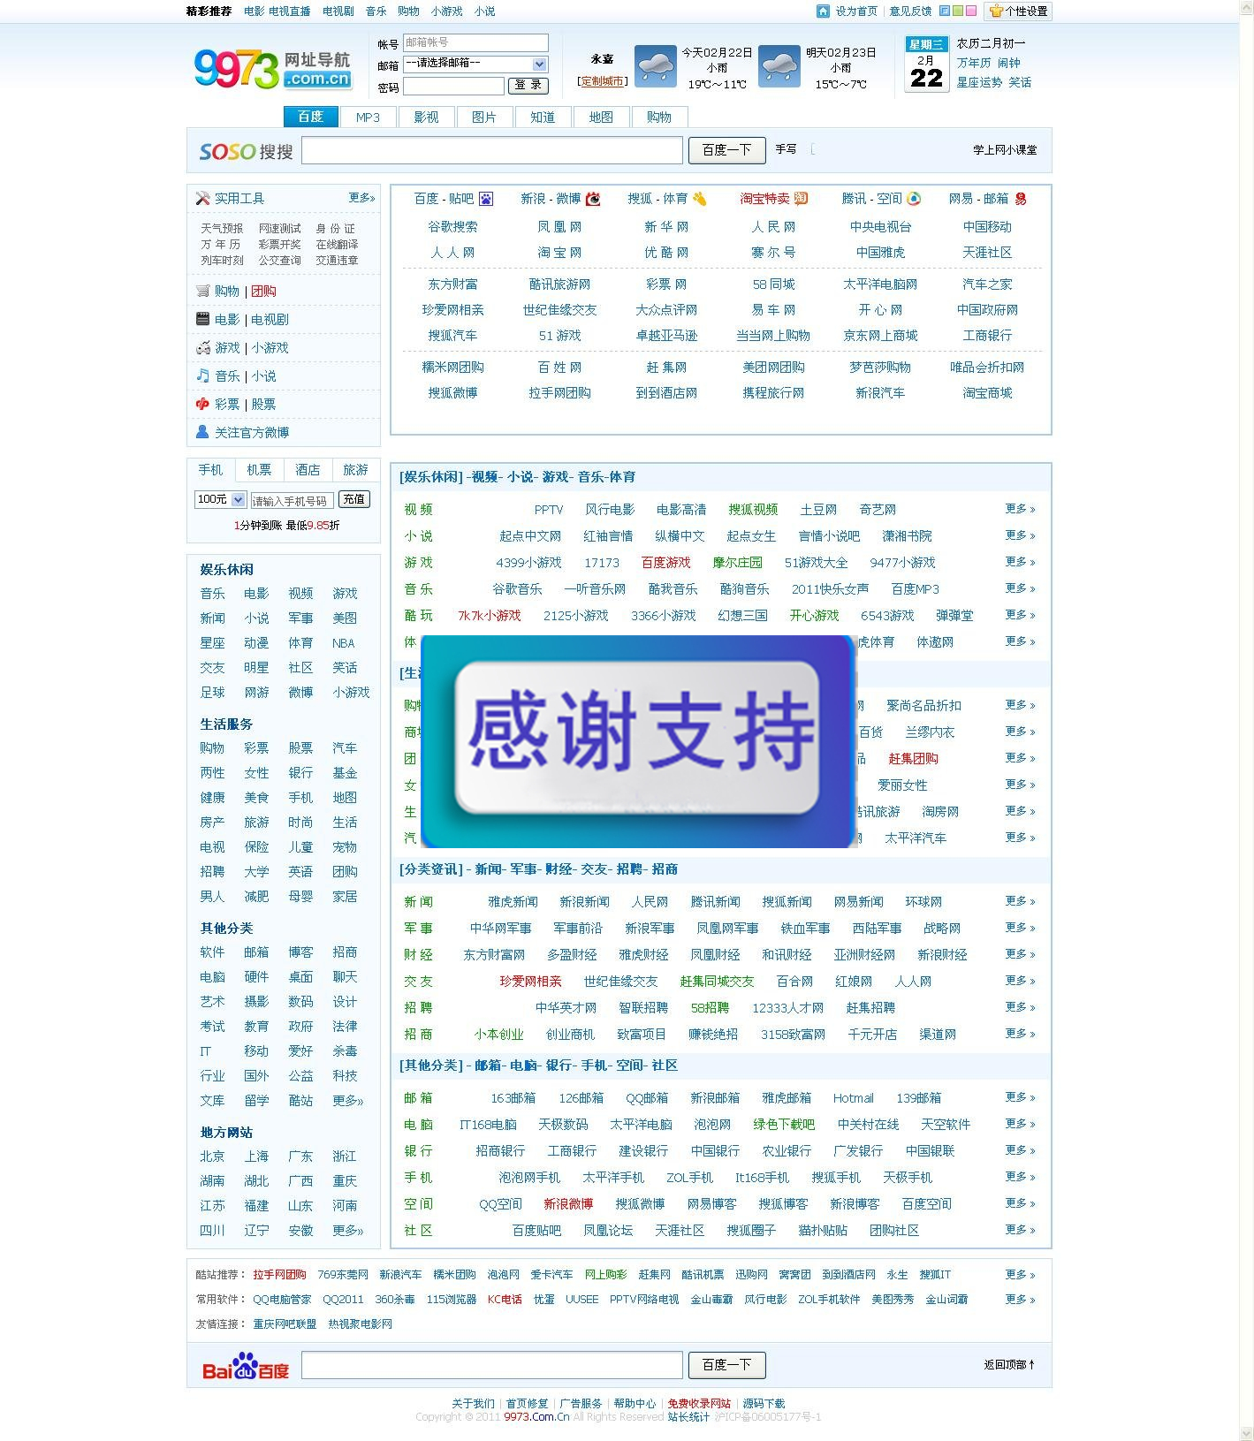Expand 更多 on the 新闻 row
Screen dimensions: 1254x1441
[x=1020, y=901]
